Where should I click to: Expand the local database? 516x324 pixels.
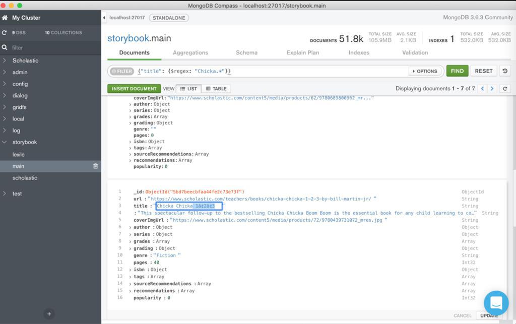tap(4, 119)
